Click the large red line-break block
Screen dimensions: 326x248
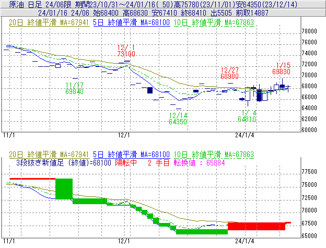[257, 226]
